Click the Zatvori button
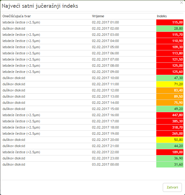 tap(172, 187)
